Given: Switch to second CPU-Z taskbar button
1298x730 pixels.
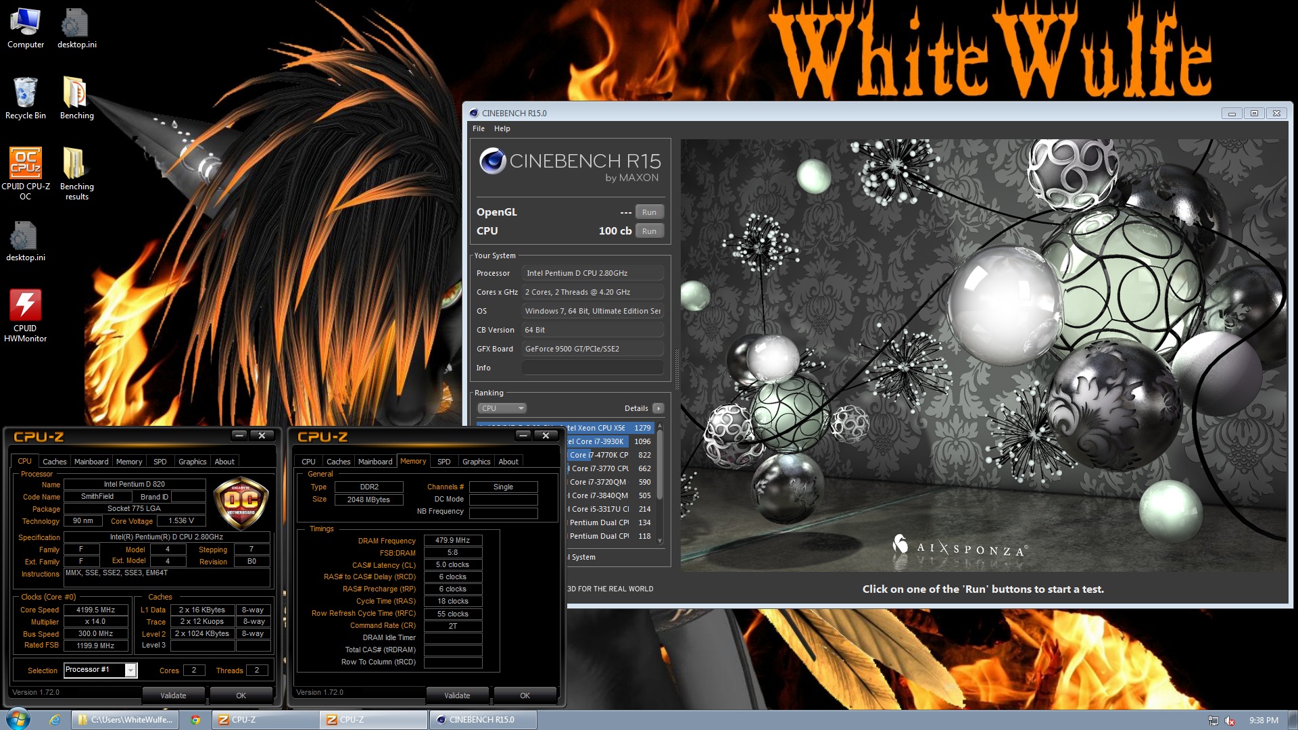Looking at the screenshot, I should (375, 720).
